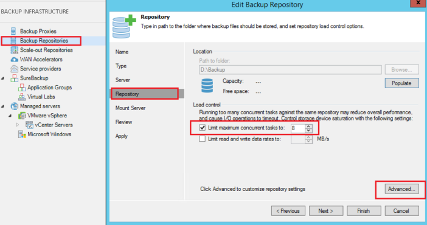
Task: Expand the vCenter Servers tree node
Action: [x=18, y=125]
